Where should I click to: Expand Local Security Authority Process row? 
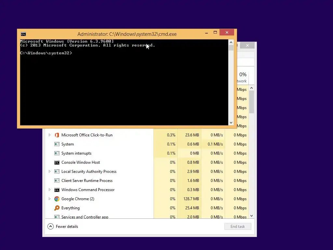tap(49, 172)
